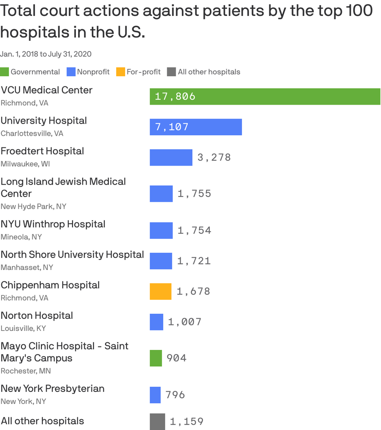The image size is (381, 430).
Task: Click the VCU Medical Center label
Action: coord(47,90)
